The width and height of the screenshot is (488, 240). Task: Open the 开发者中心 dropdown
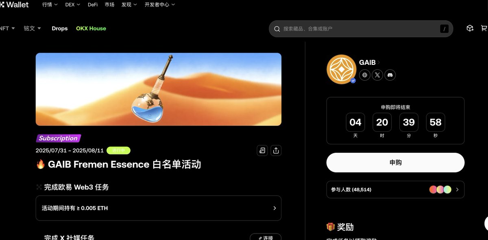(x=160, y=4)
